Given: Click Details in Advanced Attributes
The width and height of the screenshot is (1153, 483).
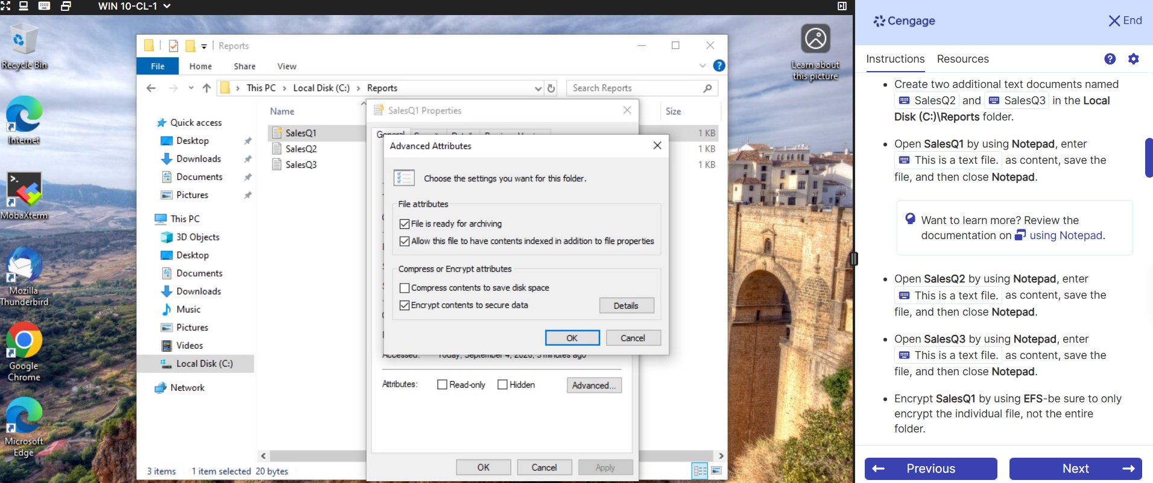Looking at the screenshot, I should (x=627, y=305).
